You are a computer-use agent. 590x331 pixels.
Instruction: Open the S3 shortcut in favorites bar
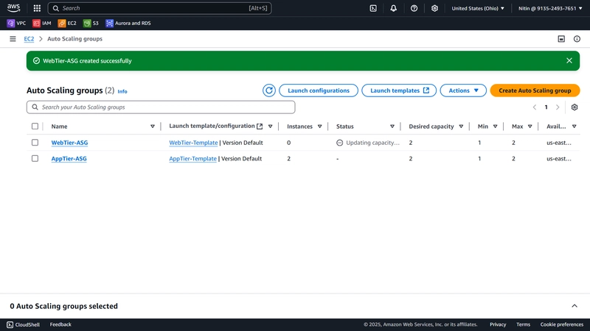[x=91, y=24]
